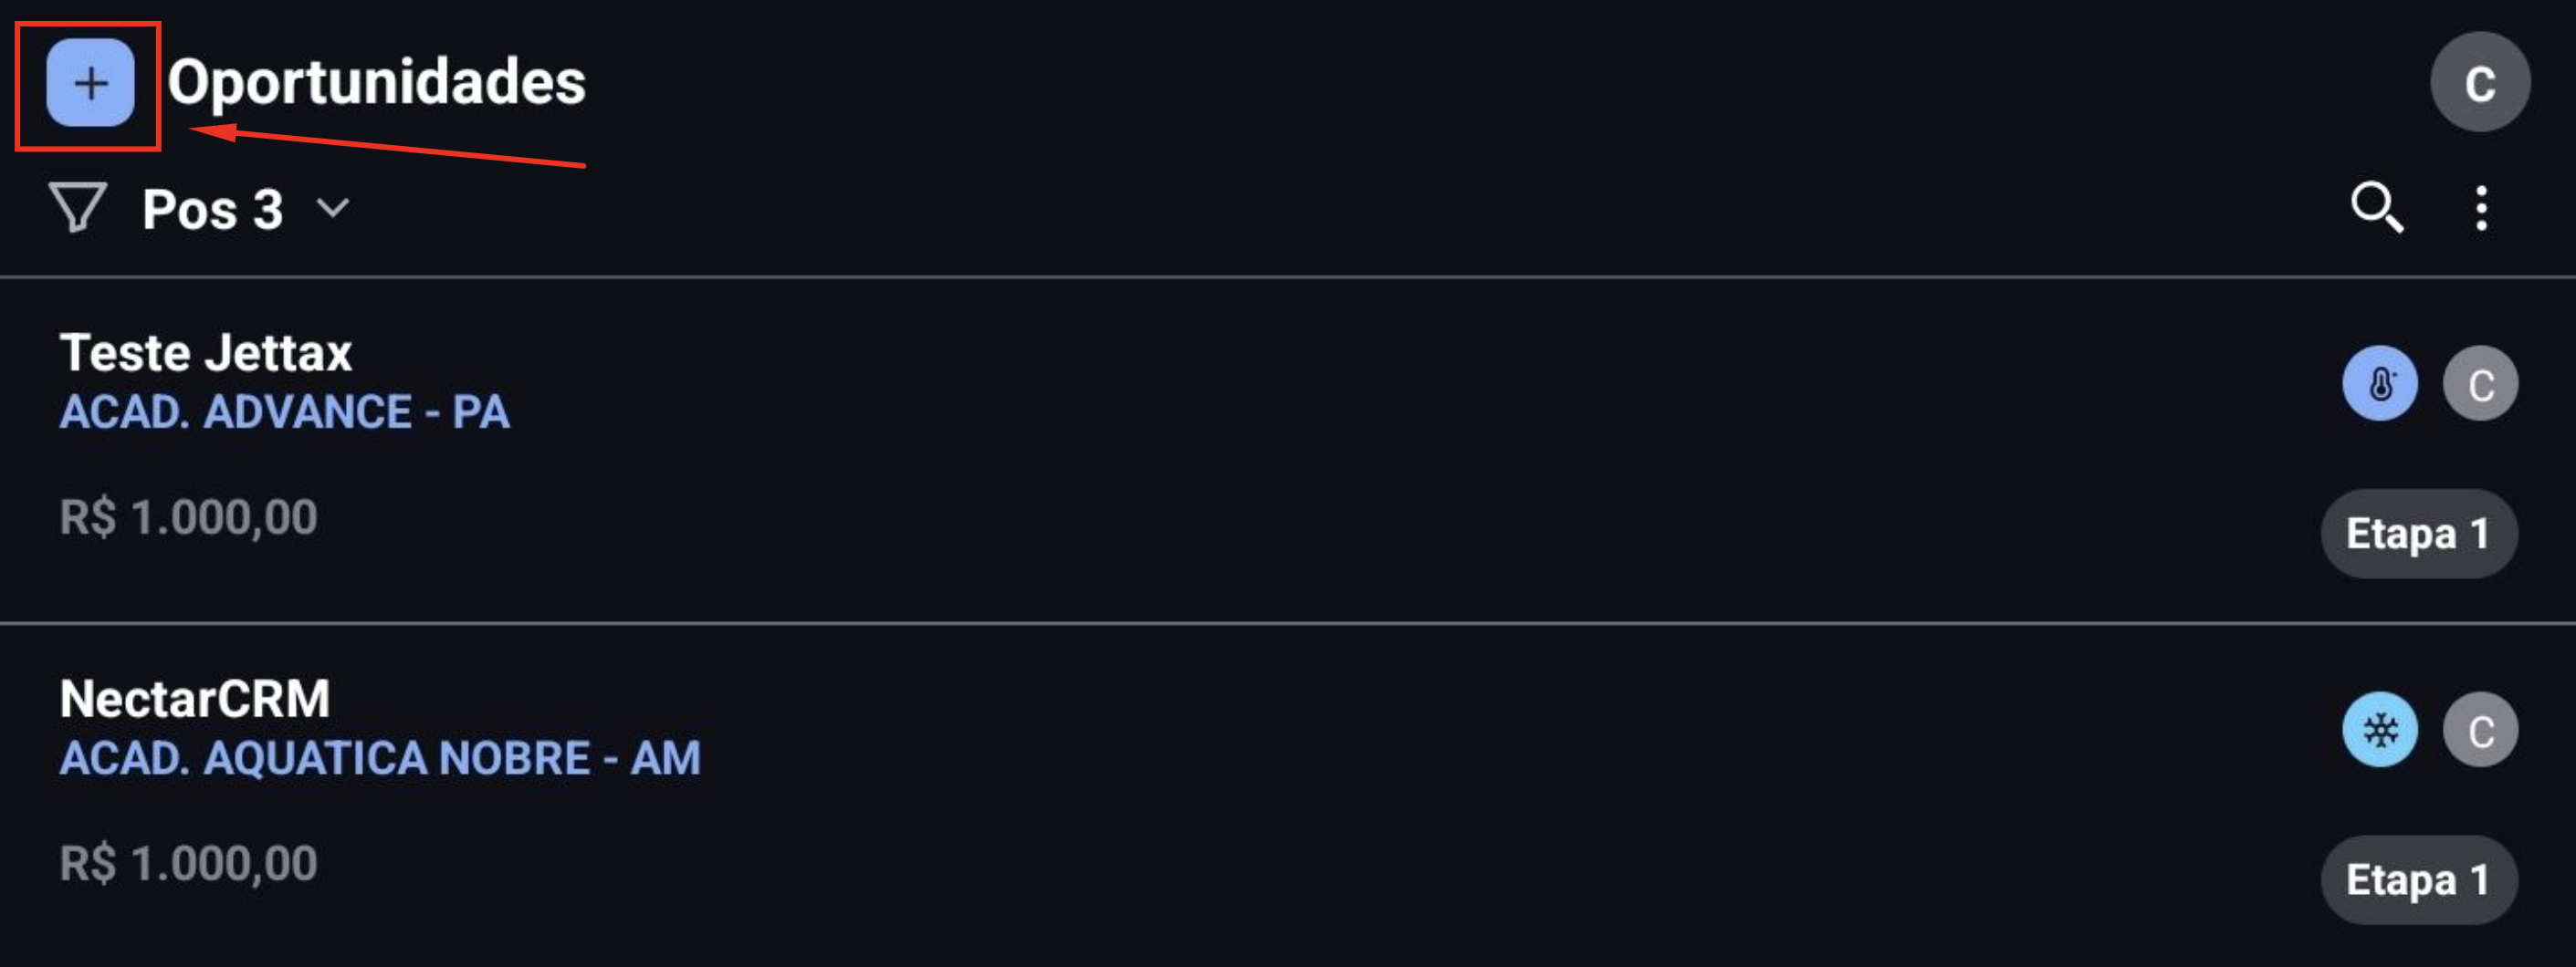Open ACAD. ADVANCE - PA company link
2576x967 pixels.
[285, 411]
